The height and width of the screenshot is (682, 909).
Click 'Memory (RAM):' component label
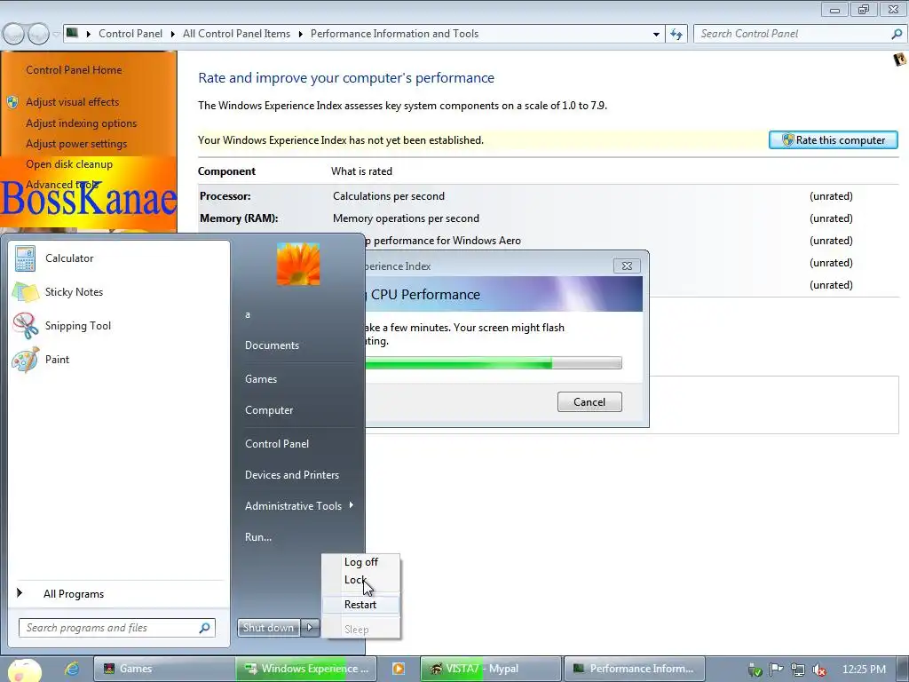click(239, 218)
